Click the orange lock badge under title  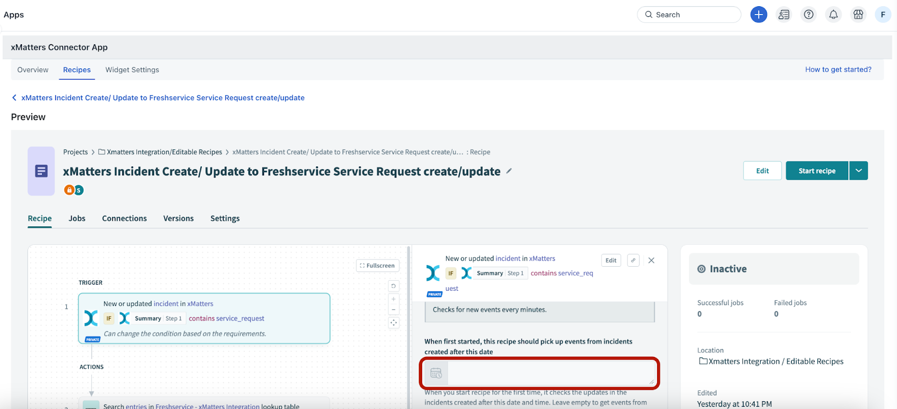click(x=69, y=190)
